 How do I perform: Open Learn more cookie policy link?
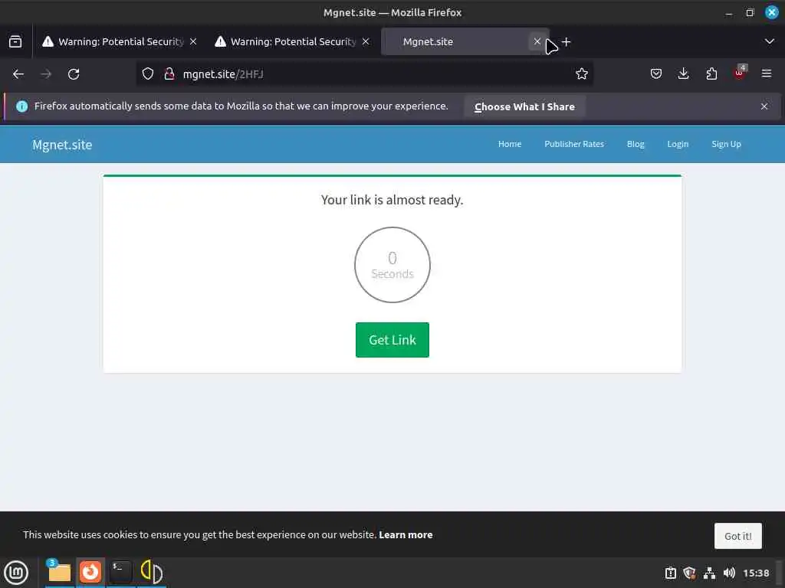pyautogui.click(x=406, y=534)
